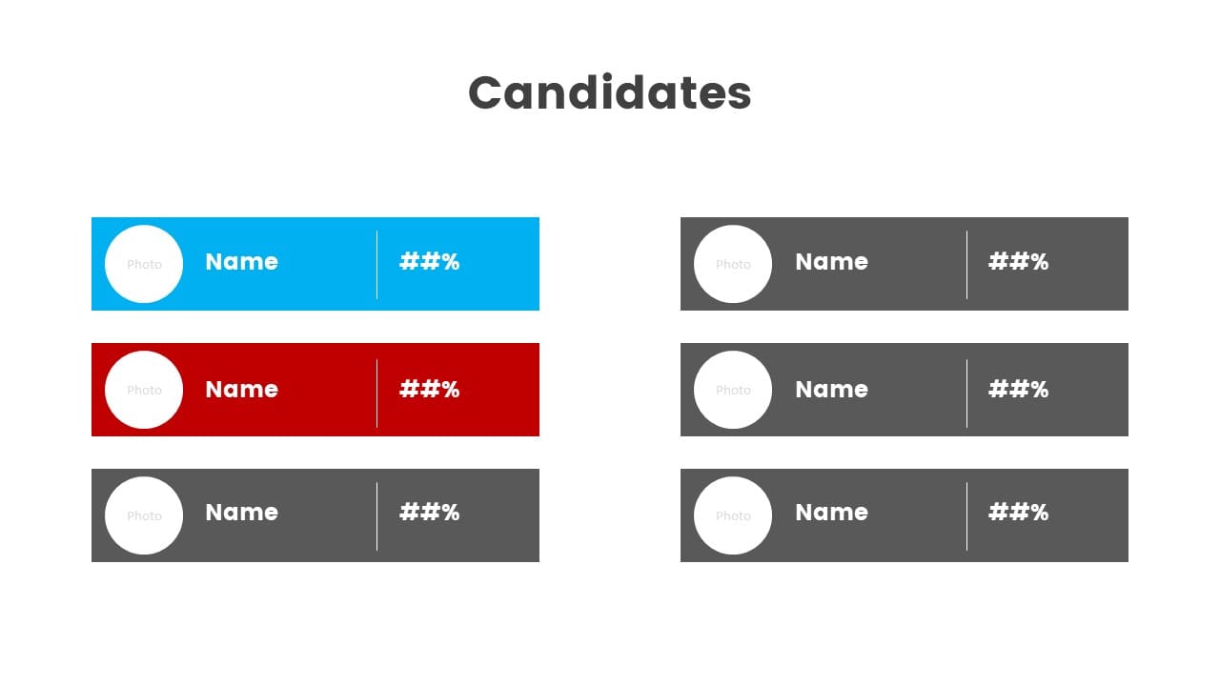1220x686 pixels.
Task: Select the Candidates title text
Action: pos(610,93)
